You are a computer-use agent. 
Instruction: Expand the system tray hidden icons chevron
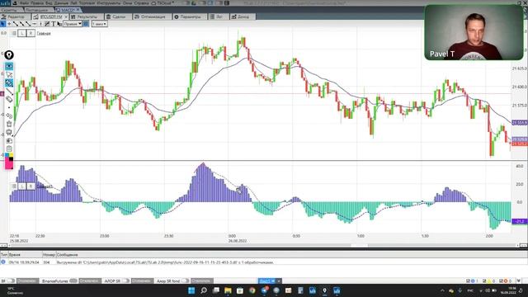[442, 290]
